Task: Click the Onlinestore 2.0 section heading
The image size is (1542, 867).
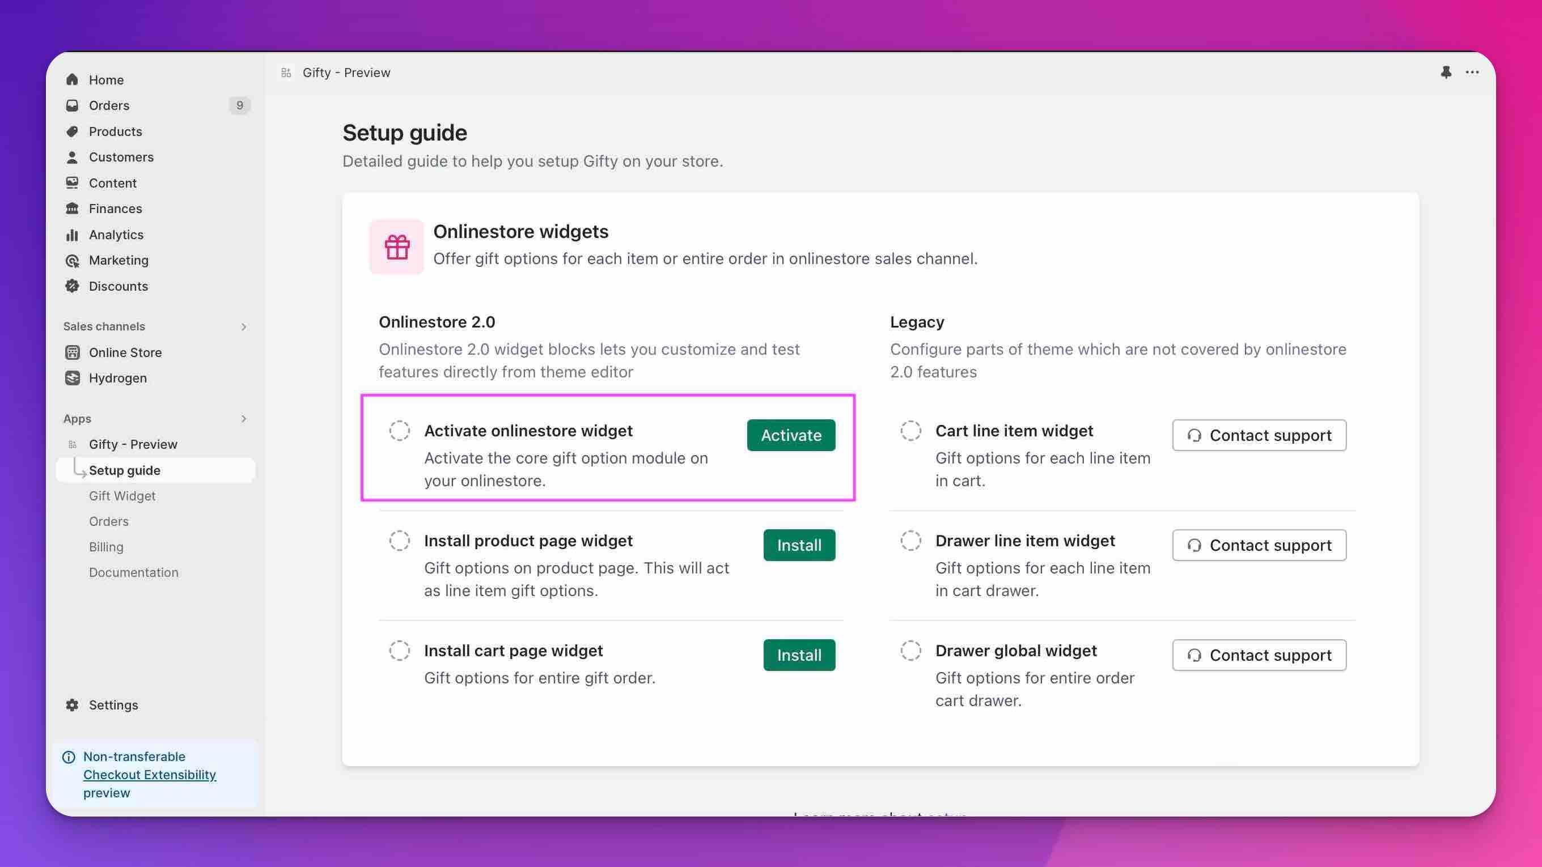Action: 437,322
